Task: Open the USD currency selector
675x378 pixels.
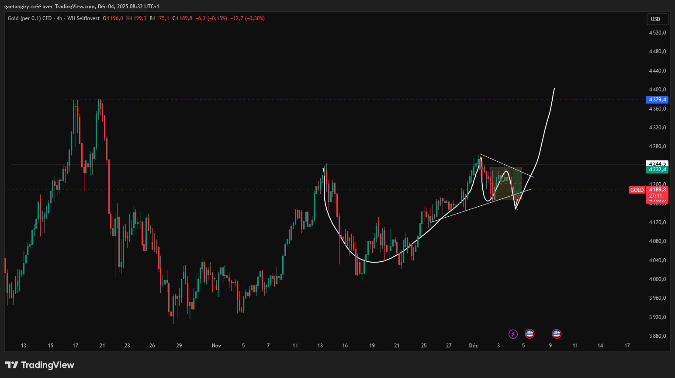Action: [x=658, y=19]
